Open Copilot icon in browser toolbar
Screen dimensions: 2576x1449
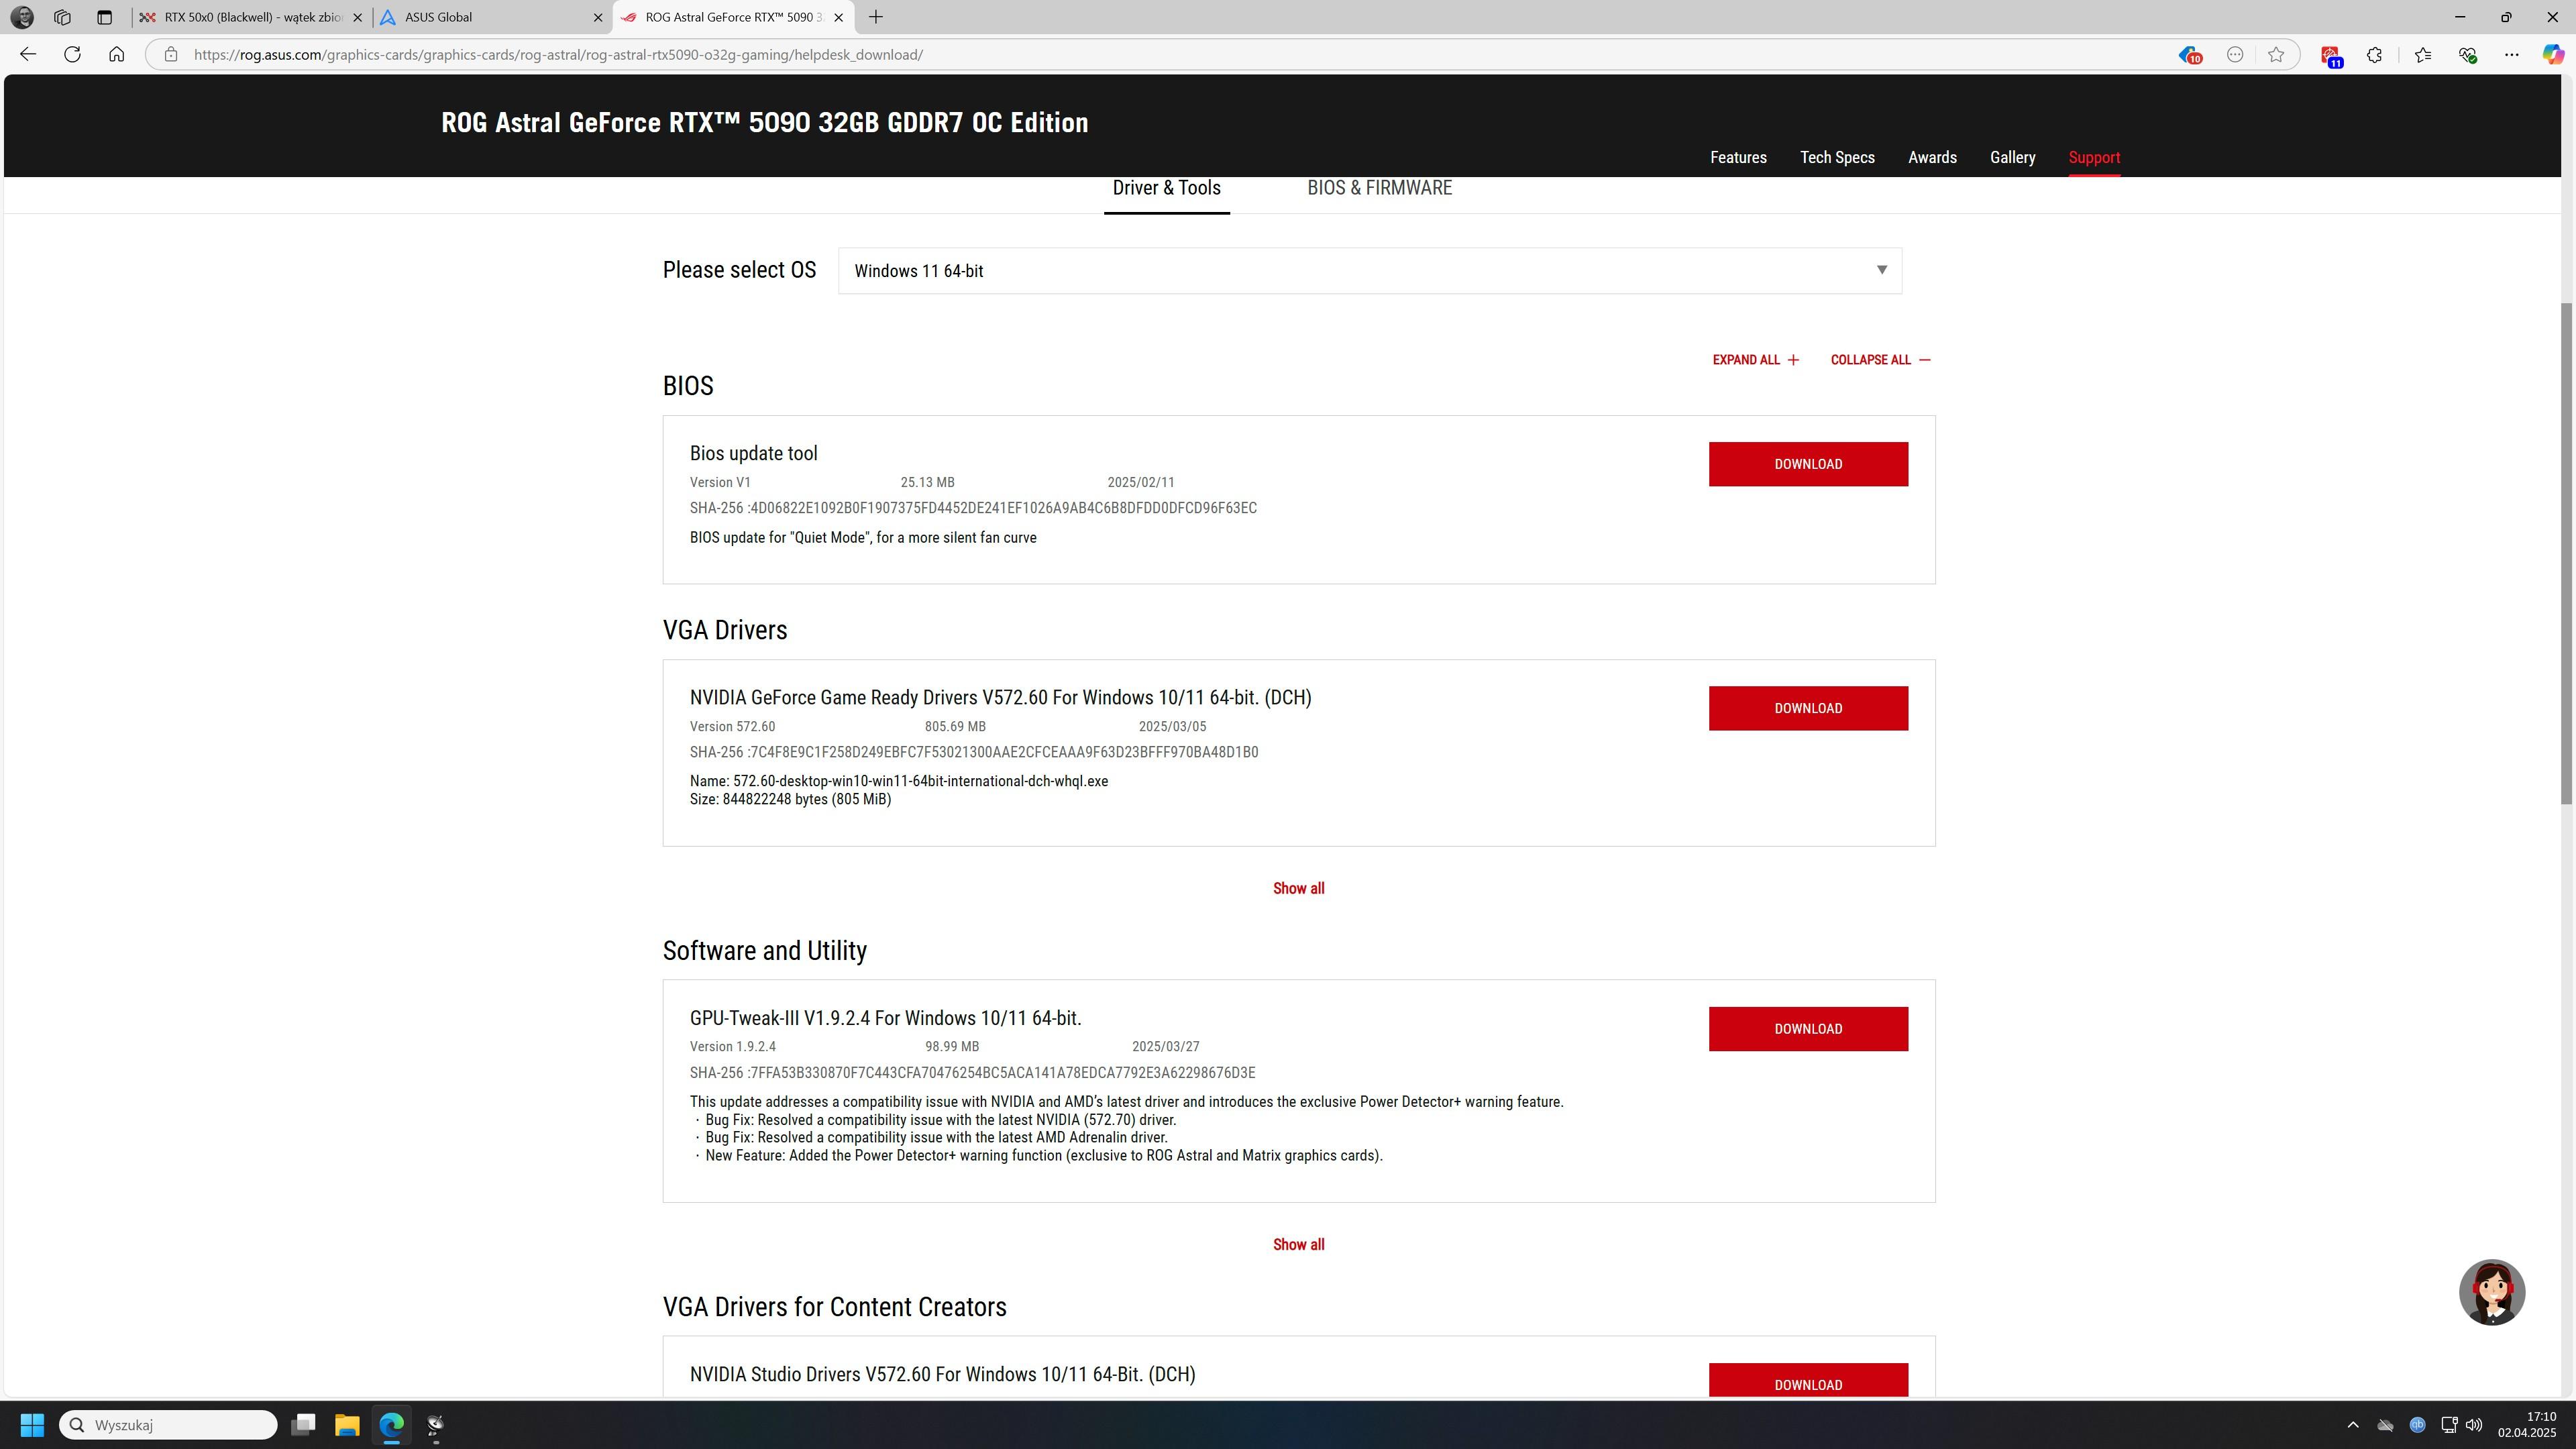[x=2552, y=54]
